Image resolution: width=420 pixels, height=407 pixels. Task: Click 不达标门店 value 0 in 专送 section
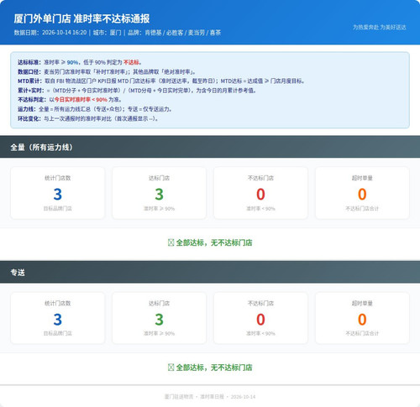point(260,320)
